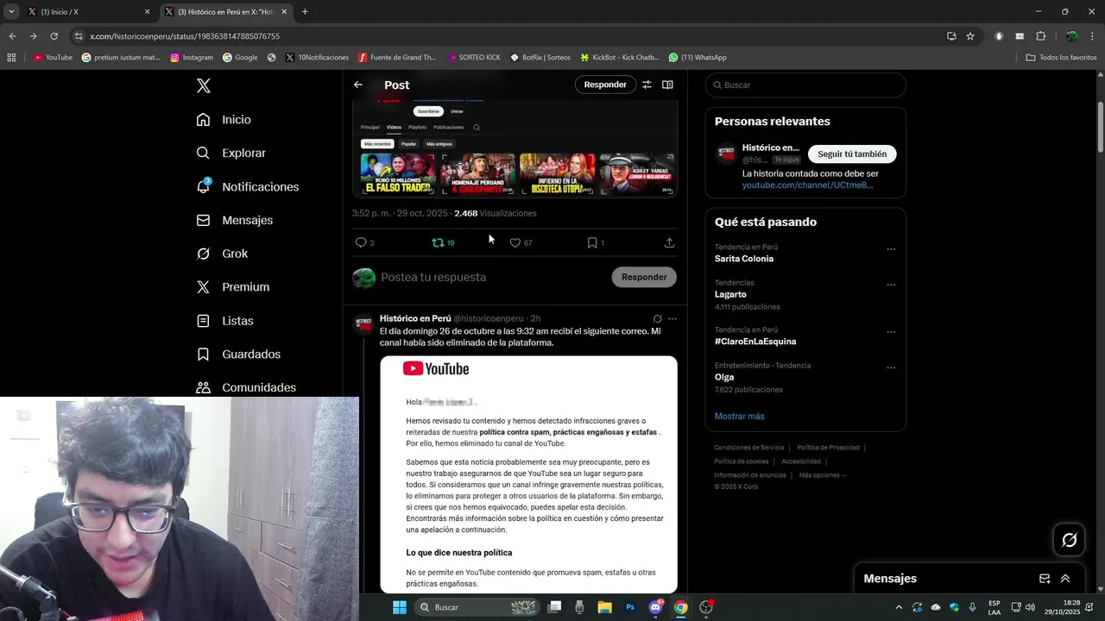
Task: Click Mostrar más under trends
Action: coord(739,416)
